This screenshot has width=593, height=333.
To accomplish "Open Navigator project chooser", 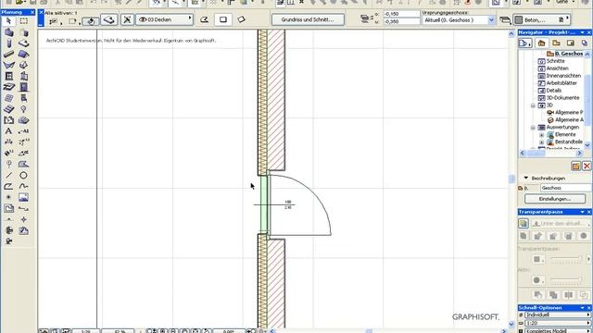I will 525,43.
